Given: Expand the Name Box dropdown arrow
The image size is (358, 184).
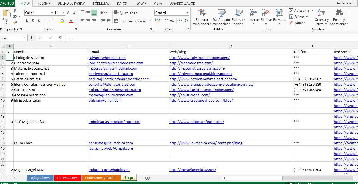Looking at the screenshot, I should pos(25,38).
